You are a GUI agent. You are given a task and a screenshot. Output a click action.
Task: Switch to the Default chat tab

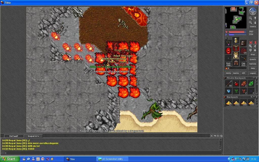[x=14, y=136]
